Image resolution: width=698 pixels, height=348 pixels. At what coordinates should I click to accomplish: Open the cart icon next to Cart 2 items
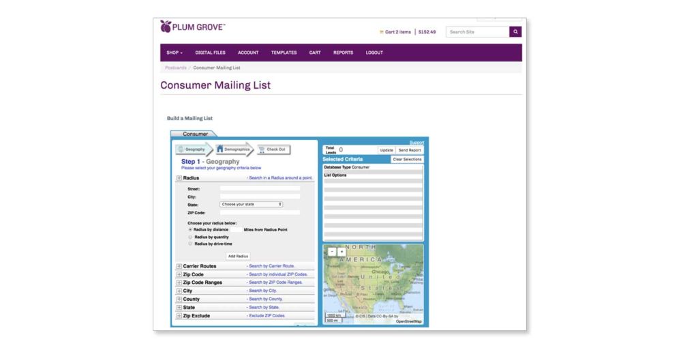coord(381,32)
